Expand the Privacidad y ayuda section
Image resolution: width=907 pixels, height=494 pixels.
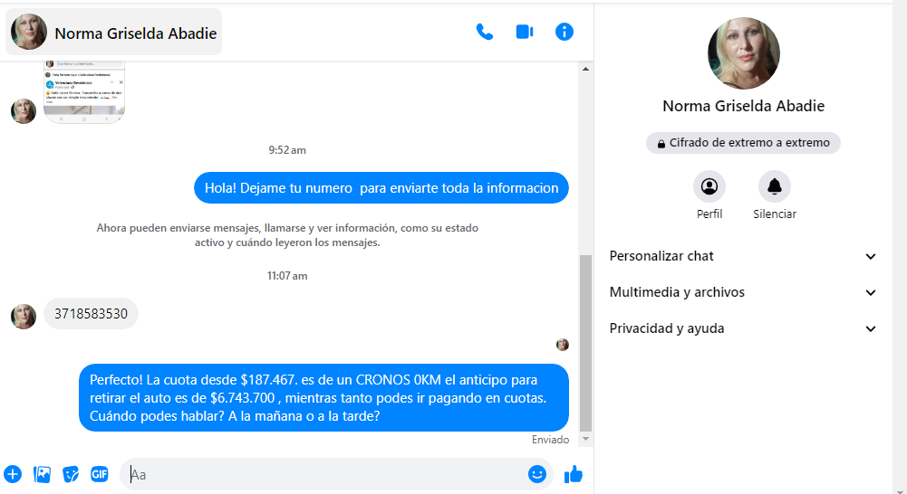(x=743, y=328)
